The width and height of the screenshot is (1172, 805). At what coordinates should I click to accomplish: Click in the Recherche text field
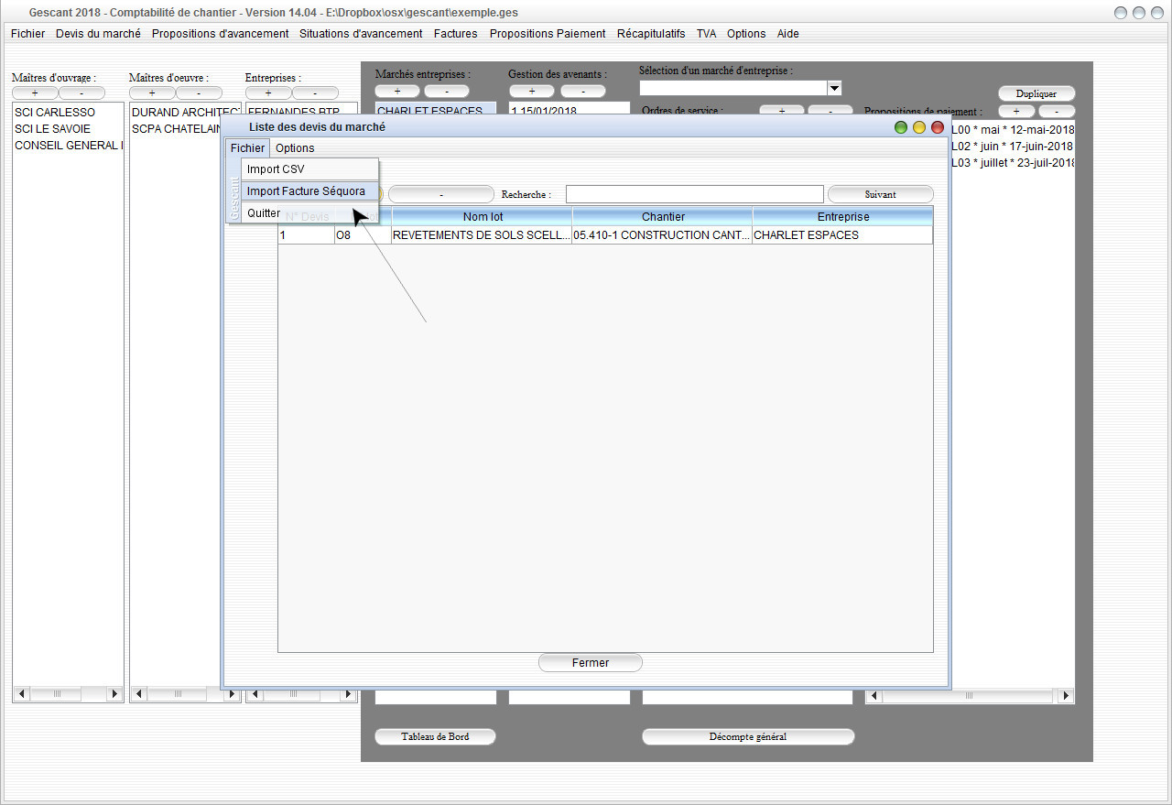(694, 194)
